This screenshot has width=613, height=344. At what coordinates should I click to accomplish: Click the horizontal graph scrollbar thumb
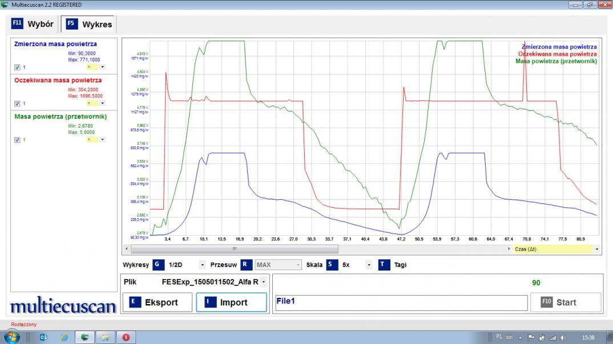click(x=234, y=249)
